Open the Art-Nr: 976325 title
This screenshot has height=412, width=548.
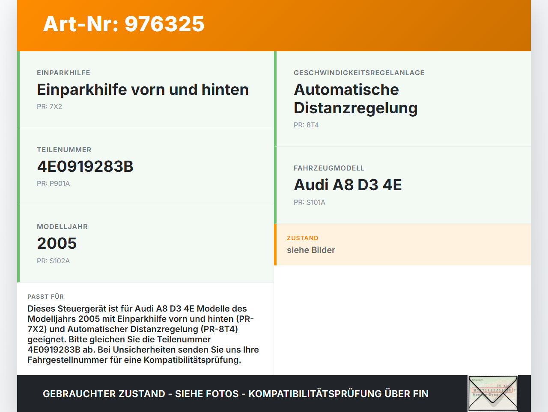(x=123, y=24)
